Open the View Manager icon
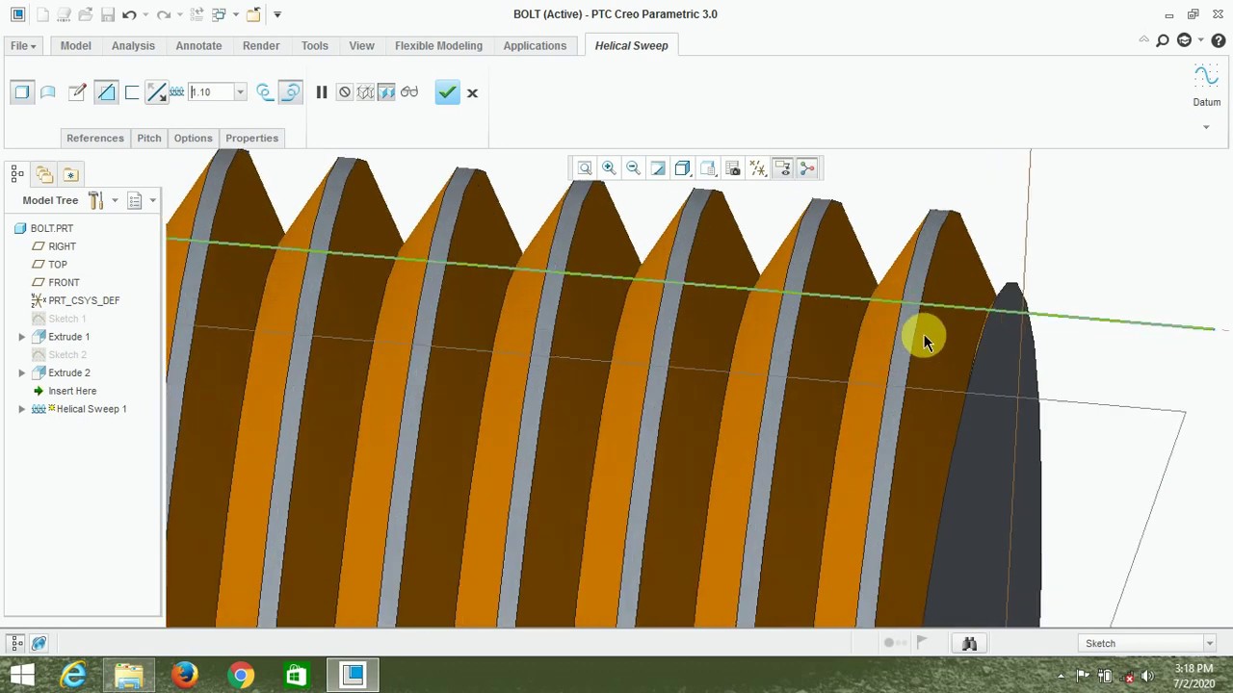This screenshot has width=1233, height=693. pyautogui.click(x=733, y=168)
